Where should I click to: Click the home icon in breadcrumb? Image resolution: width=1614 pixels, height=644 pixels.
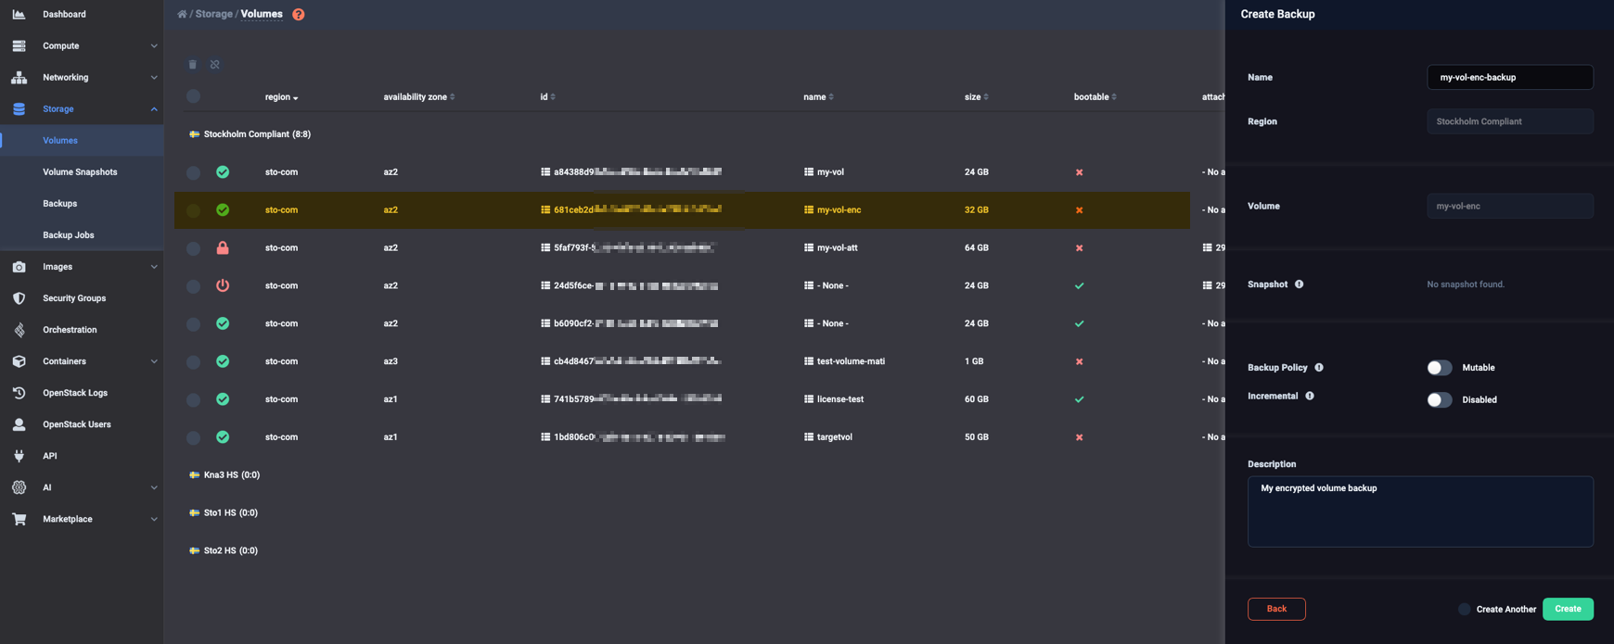click(182, 14)
